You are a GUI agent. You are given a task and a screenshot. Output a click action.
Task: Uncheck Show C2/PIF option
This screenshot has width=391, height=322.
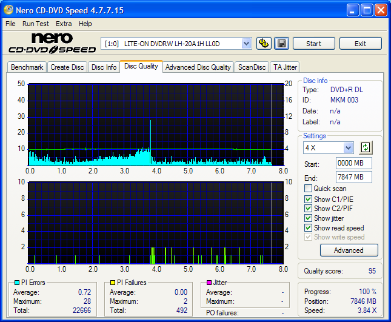coord(308,208)
